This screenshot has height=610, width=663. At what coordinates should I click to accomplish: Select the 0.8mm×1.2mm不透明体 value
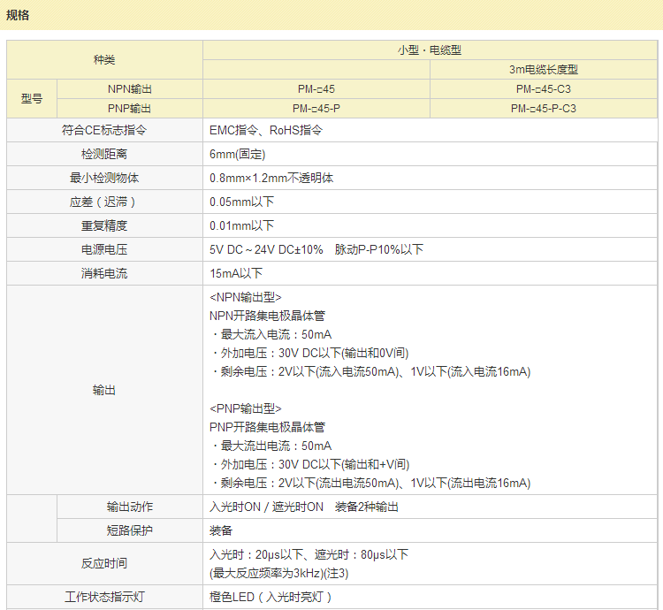coord(271,178)
